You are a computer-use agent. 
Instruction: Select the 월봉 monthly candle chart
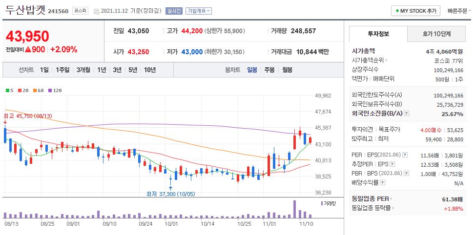click(x=287, y=70)
